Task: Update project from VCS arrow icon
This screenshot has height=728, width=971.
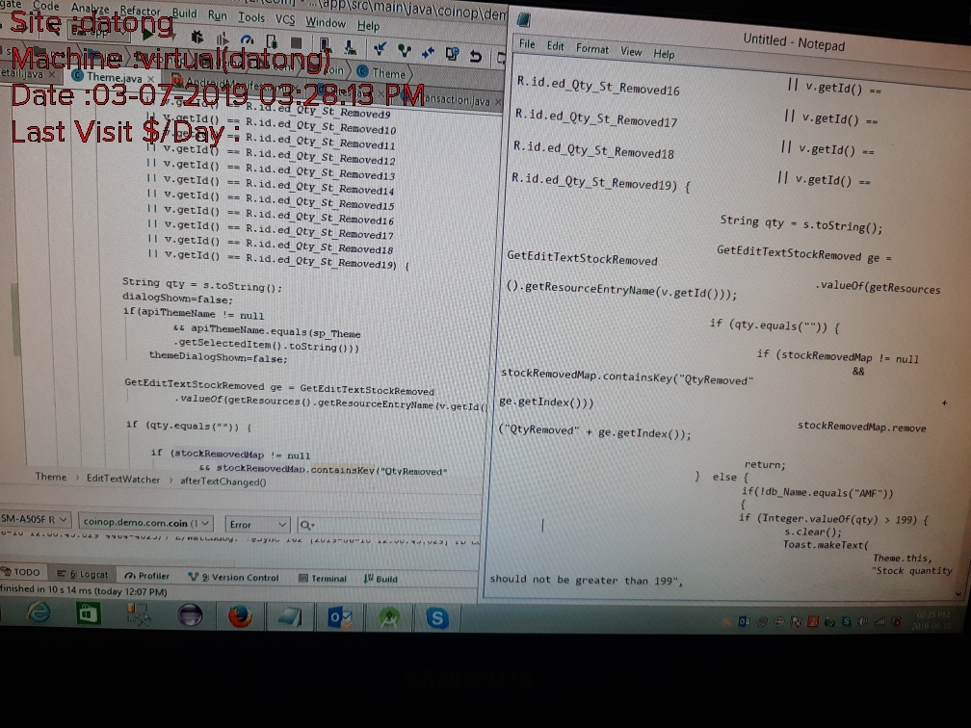Action: pos(380,49)
